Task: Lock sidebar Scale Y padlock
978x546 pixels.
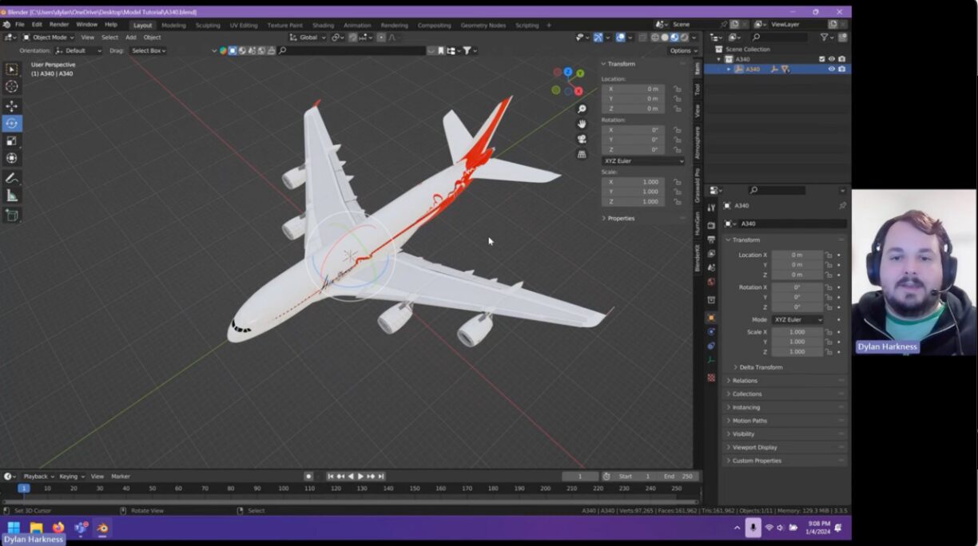Action: tap(678, 192)
